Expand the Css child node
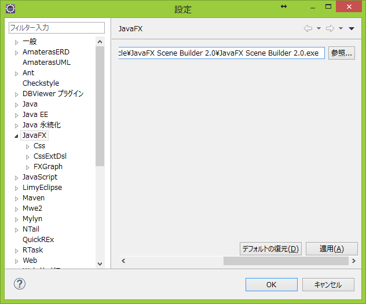366x304 pixels. pyautogui.click(x=27, y=146)
